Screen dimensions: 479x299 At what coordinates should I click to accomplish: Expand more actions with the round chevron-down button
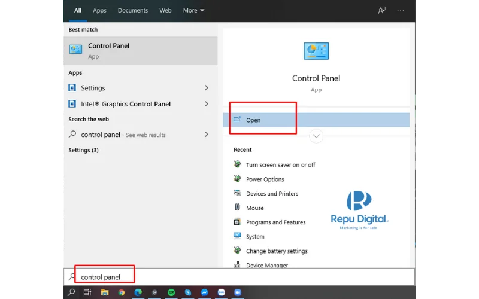(x=316, y=136)
